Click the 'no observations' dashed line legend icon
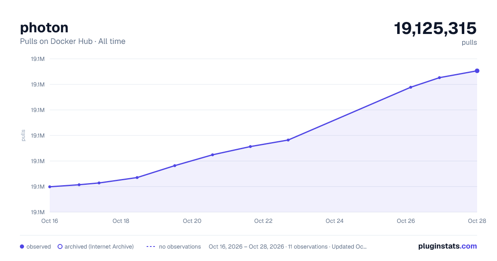This screenshot has height=261, width=497. (151, 247)
